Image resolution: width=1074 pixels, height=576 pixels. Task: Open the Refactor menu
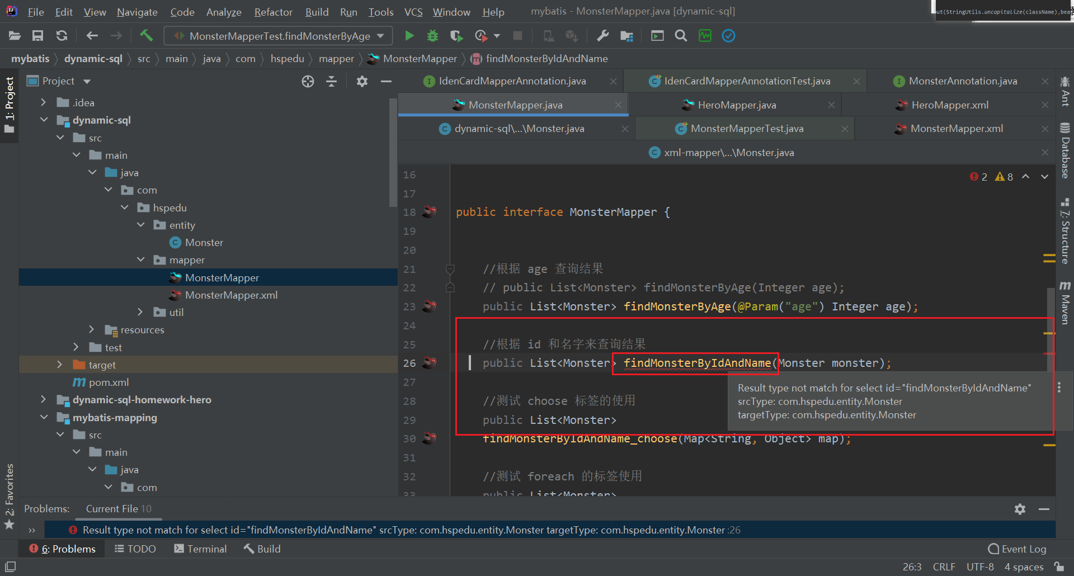click(273, 12)
